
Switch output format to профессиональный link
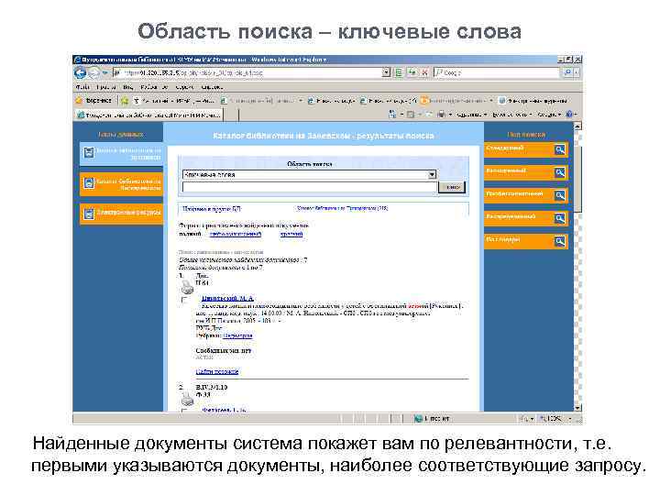tap(236, 234)
